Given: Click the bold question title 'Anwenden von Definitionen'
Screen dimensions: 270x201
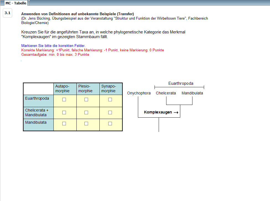Looking at the screenshot, I should 78,14.
